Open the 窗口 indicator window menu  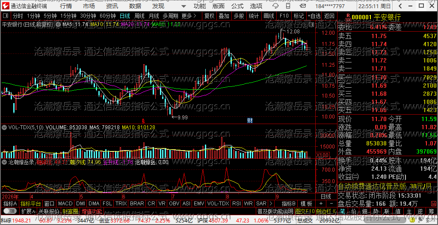pos(50,204)
